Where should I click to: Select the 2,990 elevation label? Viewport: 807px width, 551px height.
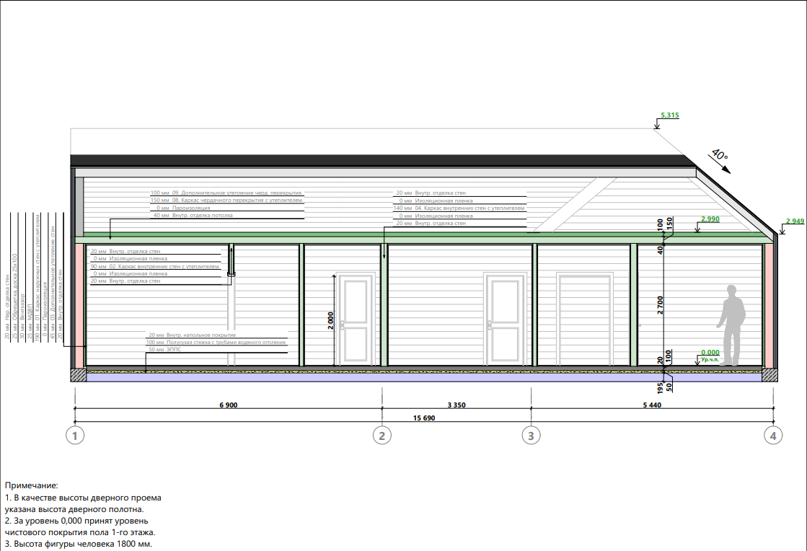[x=710, y=219]
